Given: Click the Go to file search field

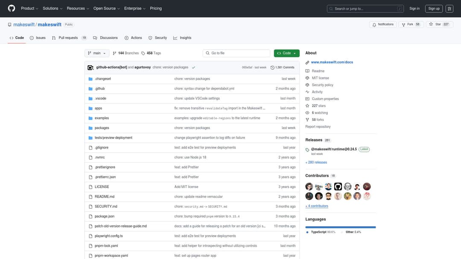Looking at the screenshot, I should coord(236,53).
